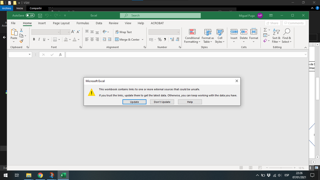Switch to the Insert tab
Image resolution: width=320 pixels, height=180 pixels.
coord(42,23)
